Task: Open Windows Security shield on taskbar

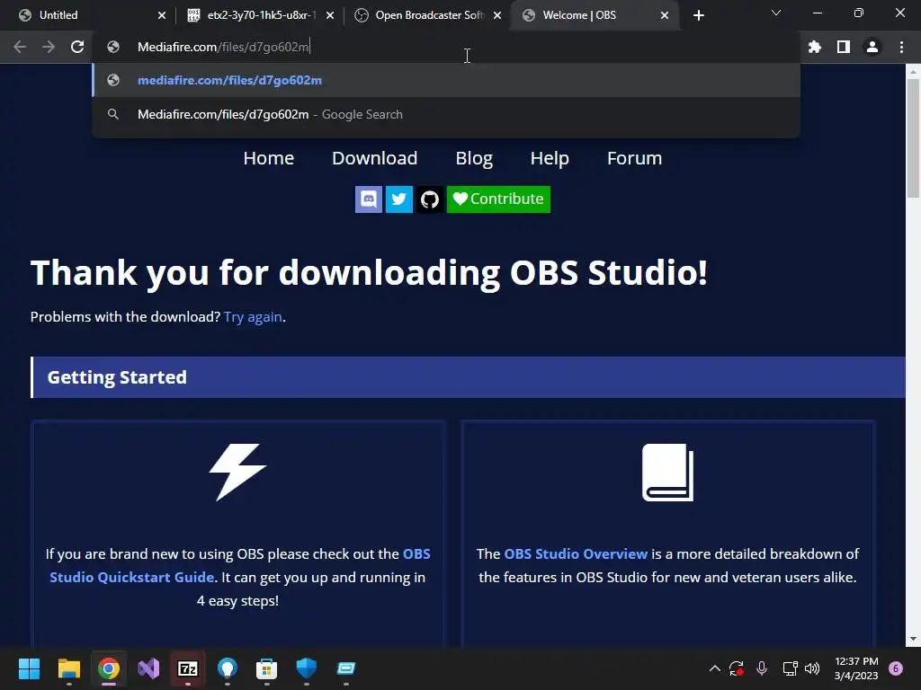Action: click(307, 668)
